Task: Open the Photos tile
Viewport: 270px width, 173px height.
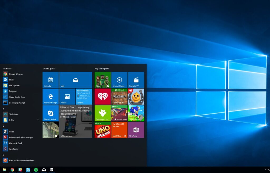Action: [x=67, y=97]
